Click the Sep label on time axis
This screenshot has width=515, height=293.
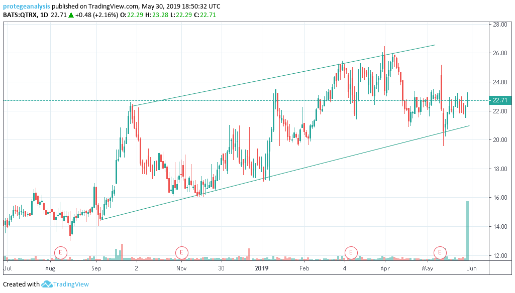point(96,268)
